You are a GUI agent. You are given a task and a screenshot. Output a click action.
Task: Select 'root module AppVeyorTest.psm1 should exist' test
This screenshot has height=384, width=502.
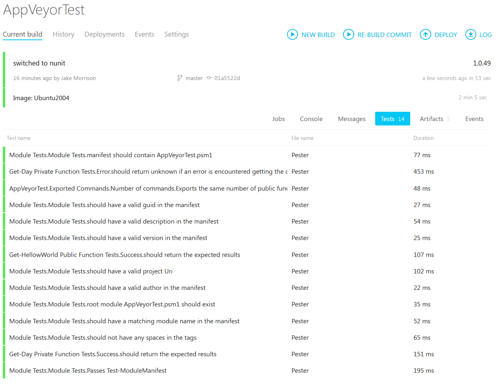(x=247, y=304)
